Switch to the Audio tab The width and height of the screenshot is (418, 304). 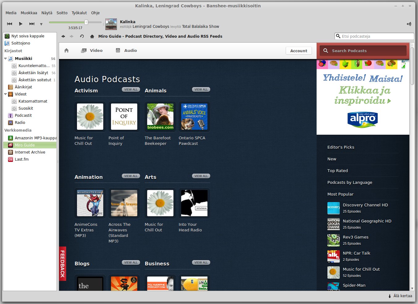[126, 50]
